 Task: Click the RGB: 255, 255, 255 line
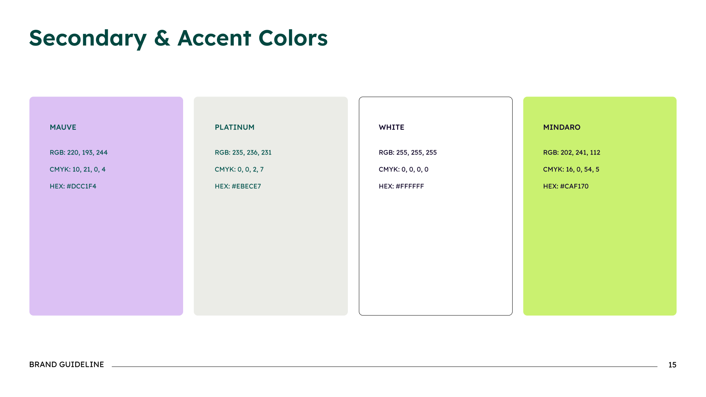(x=408, y=152)
